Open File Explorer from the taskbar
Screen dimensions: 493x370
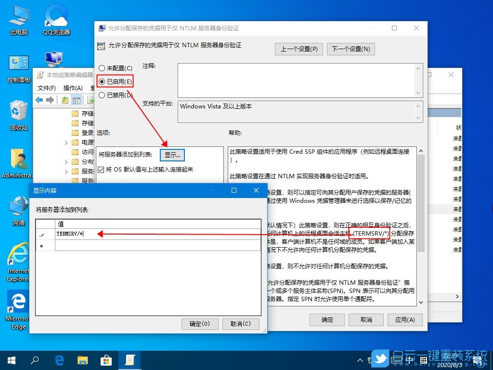pos(82,360)
